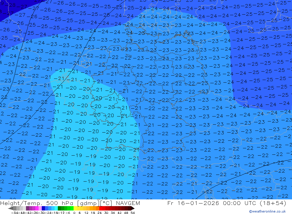Click the Height/Temp. 500 hPa NAVGEM title
Viewport: 292px width, 214px height.
coord(70,203)
